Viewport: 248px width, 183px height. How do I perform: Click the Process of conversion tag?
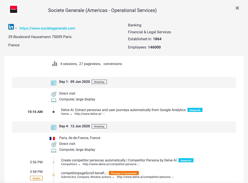click(x=124, y=173)
